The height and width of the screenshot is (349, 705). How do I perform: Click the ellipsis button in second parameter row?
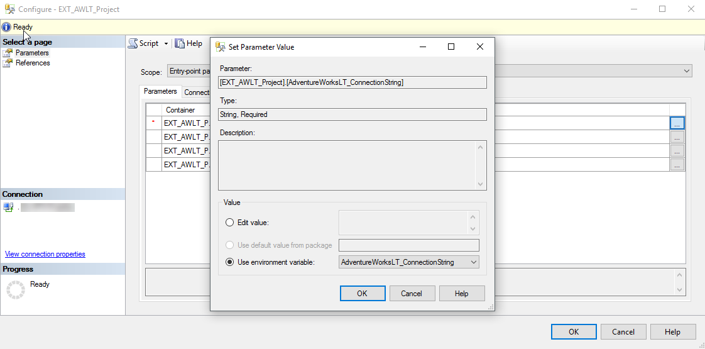(677, 136)
